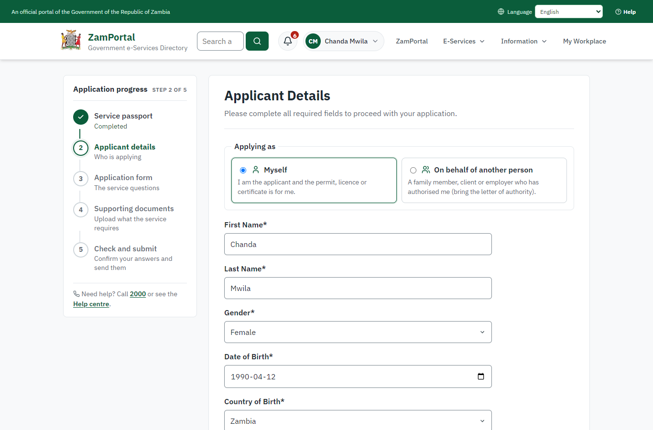This screenshot has width=653, height=430.
Task: Click the First Name field
Action: pyautogui.click(x=358, y=244)
